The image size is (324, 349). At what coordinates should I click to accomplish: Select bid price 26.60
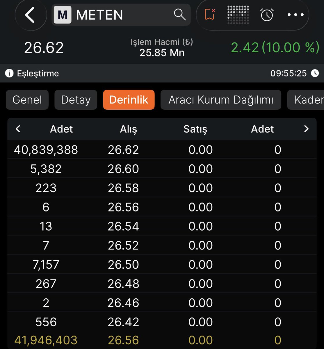click(123, 169)
